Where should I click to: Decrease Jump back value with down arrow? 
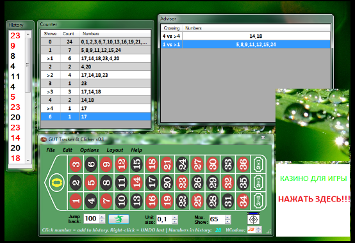[x=103, y=221]
